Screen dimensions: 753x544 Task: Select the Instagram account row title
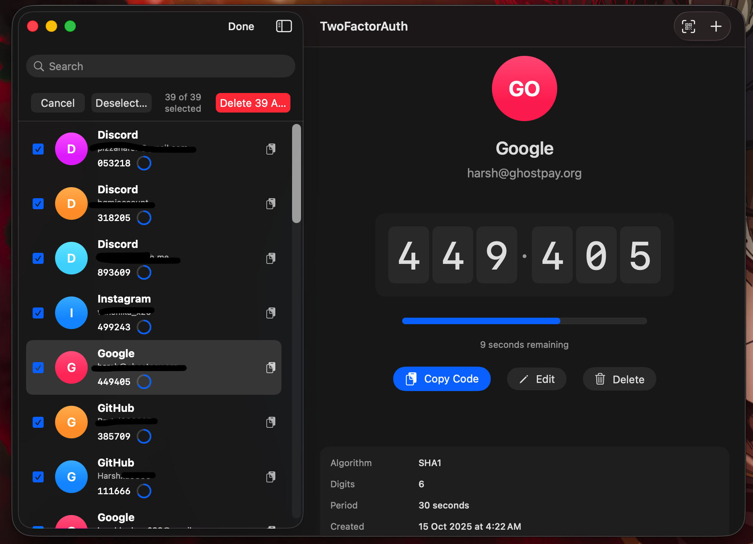coord(124,299)
